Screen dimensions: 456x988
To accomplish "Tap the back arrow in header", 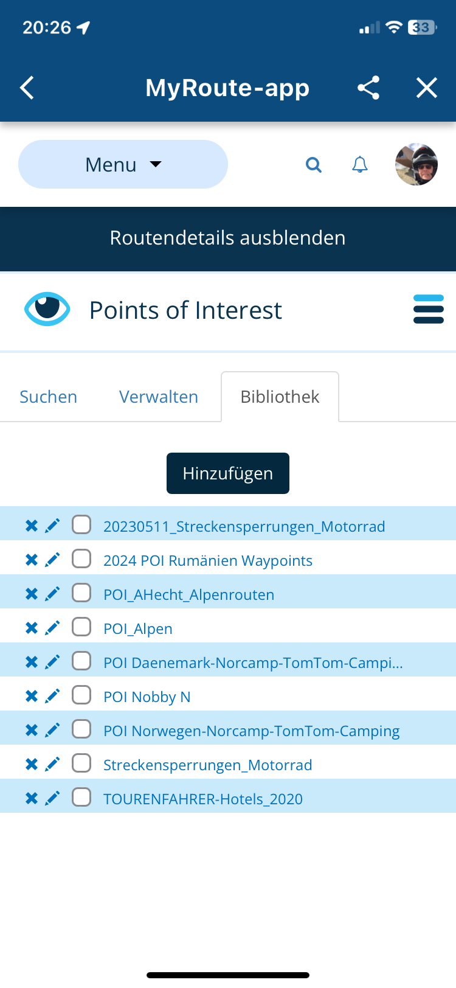I will click(27, 88).
